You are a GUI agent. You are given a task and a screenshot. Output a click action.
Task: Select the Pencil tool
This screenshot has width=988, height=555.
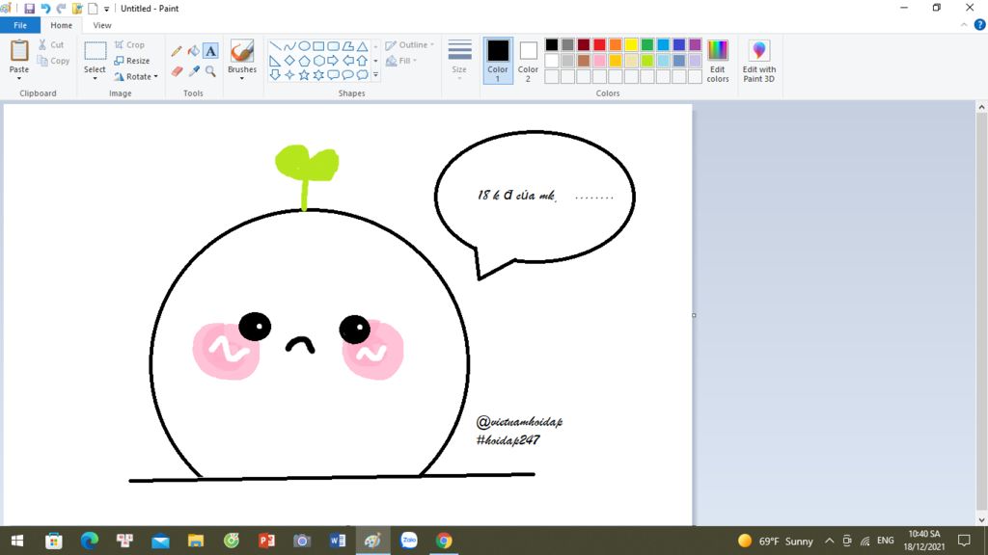pyautogui.click(x=177, y=52)
